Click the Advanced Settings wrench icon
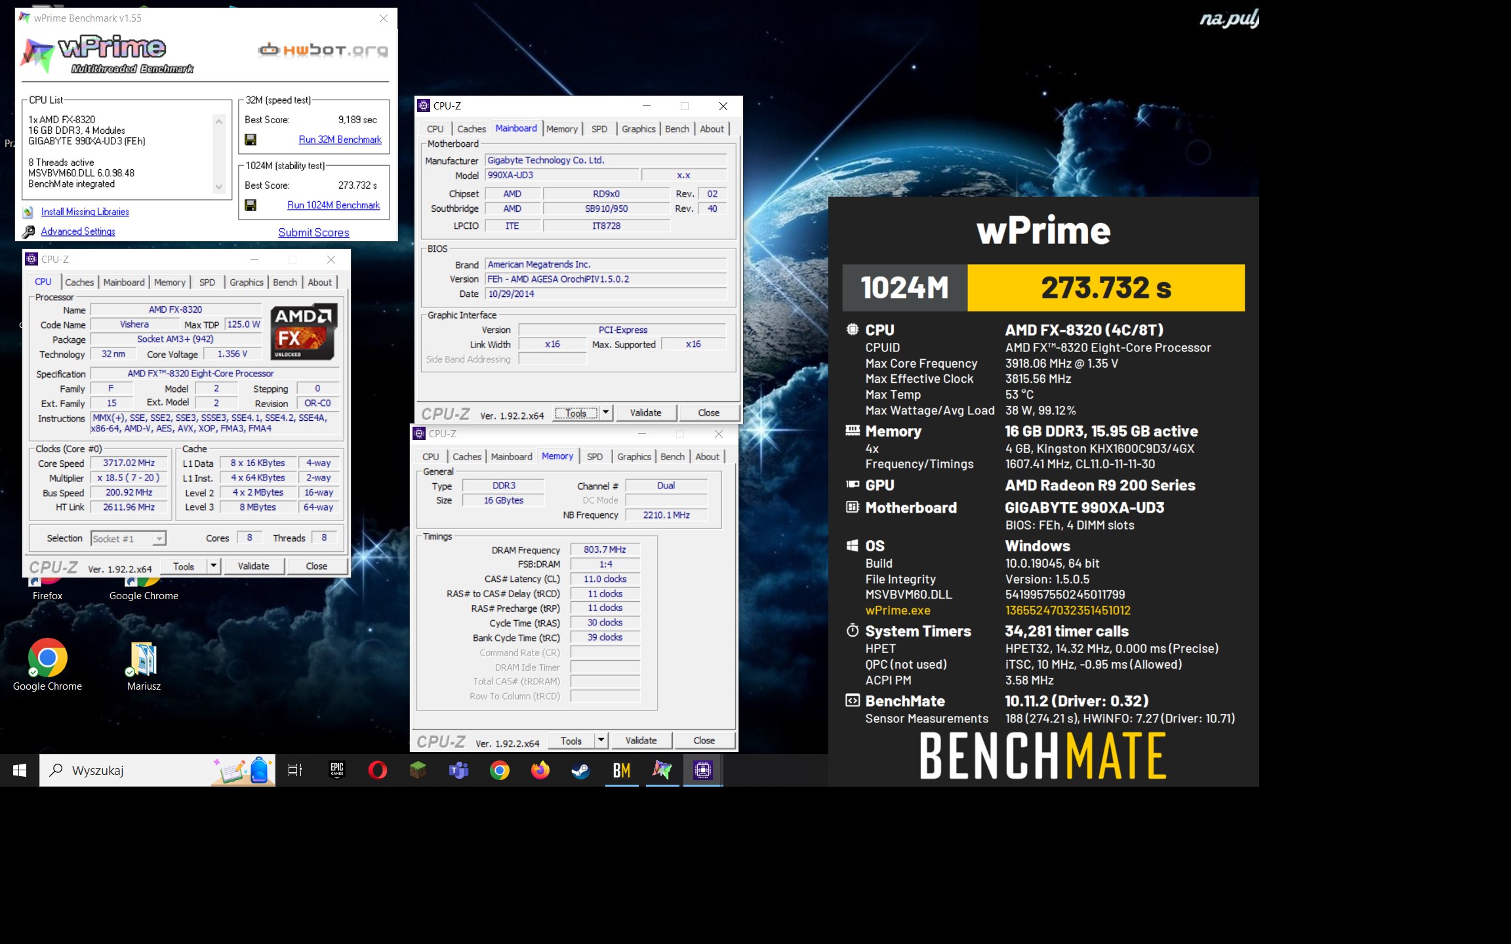This screenshot has height=944, width=1511. pyautogui.click(x=28, y=231)
